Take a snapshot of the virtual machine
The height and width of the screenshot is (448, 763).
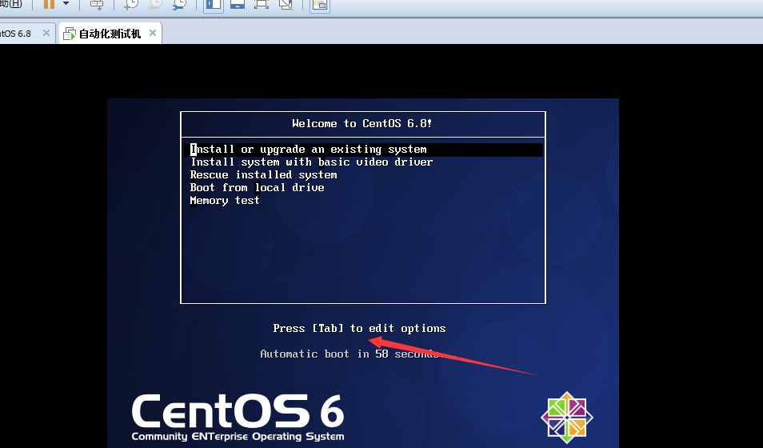coord(131,5)
